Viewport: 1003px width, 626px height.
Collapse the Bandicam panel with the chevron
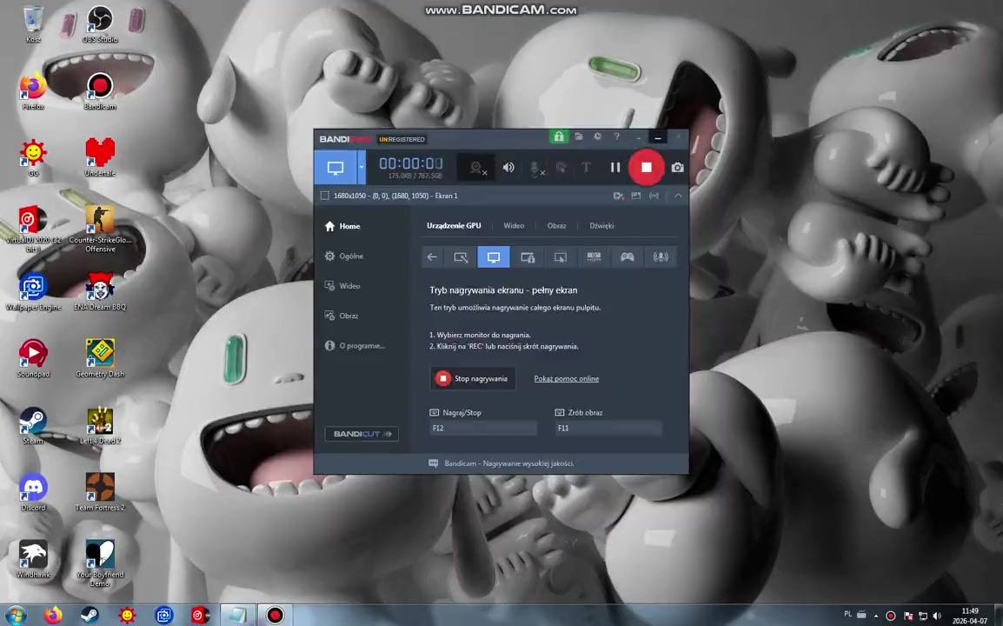click(678, 196)
